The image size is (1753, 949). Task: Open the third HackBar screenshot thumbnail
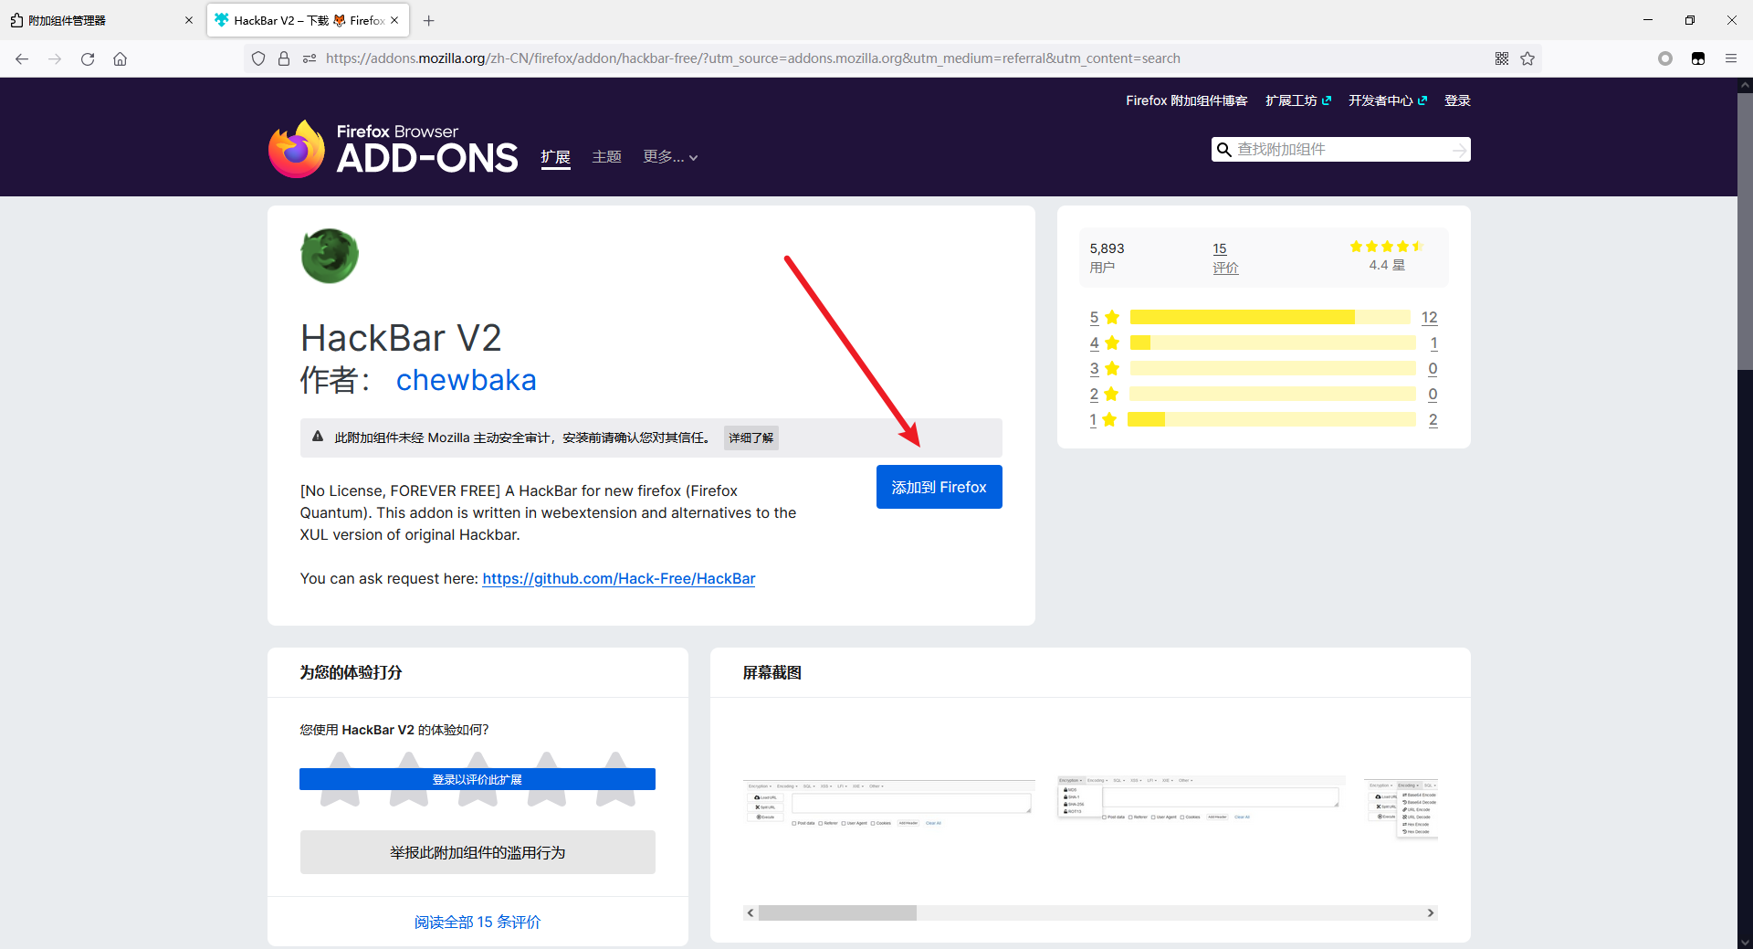(1401, 808)
